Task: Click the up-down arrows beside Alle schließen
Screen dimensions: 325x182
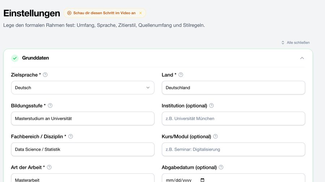Action: click(283, 43)
